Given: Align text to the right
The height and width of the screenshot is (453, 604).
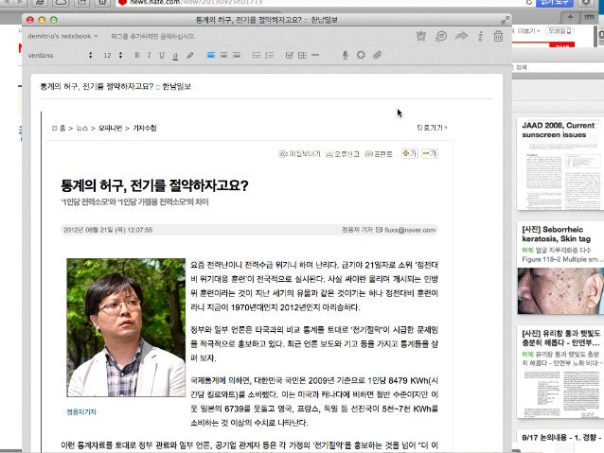Looking at the screenshot, I should (x=236, y=56).
